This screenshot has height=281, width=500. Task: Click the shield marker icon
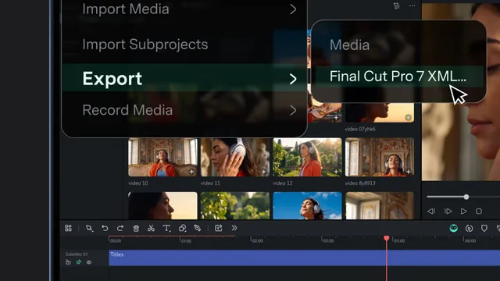(484, 228)
